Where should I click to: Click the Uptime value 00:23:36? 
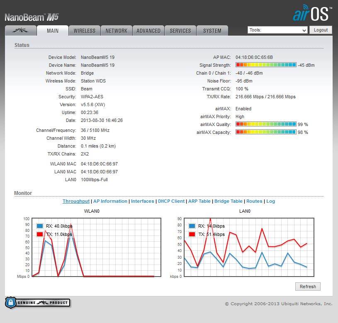90,112
